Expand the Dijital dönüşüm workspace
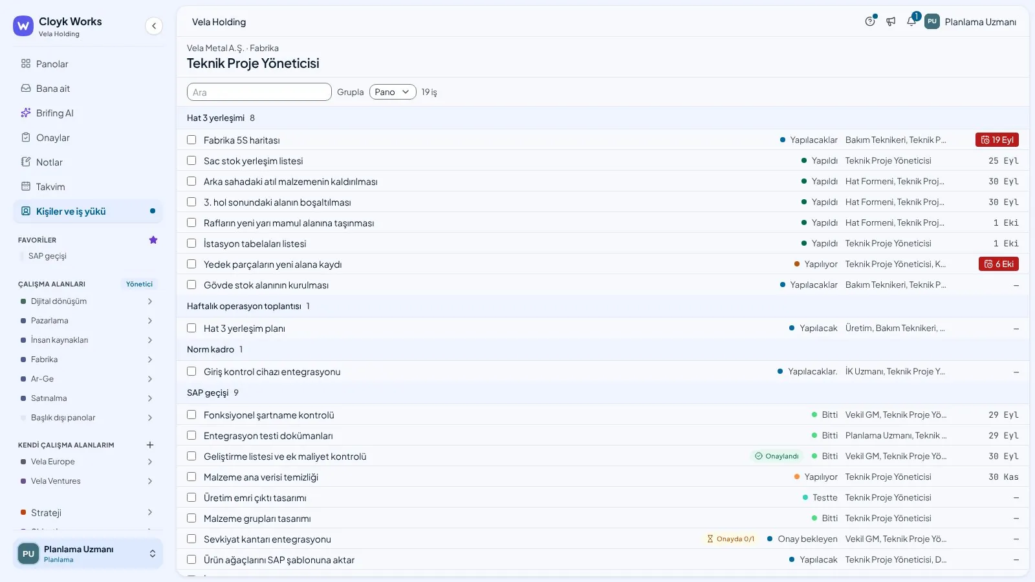This screenshot has width=1035, height=582. click(x=150, y=301)
